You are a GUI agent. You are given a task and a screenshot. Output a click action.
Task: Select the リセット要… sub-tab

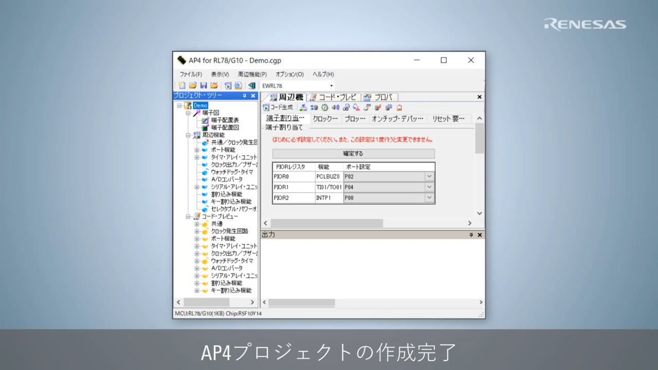pos(449,119)
